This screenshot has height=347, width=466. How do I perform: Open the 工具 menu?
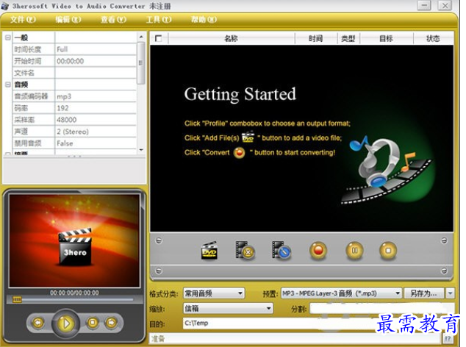[159, 20]
